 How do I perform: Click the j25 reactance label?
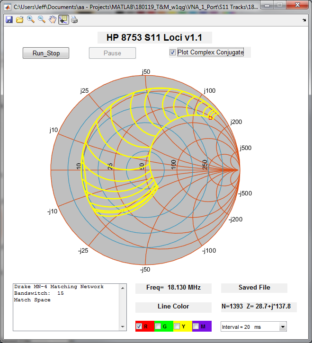(x=84, y=90)
